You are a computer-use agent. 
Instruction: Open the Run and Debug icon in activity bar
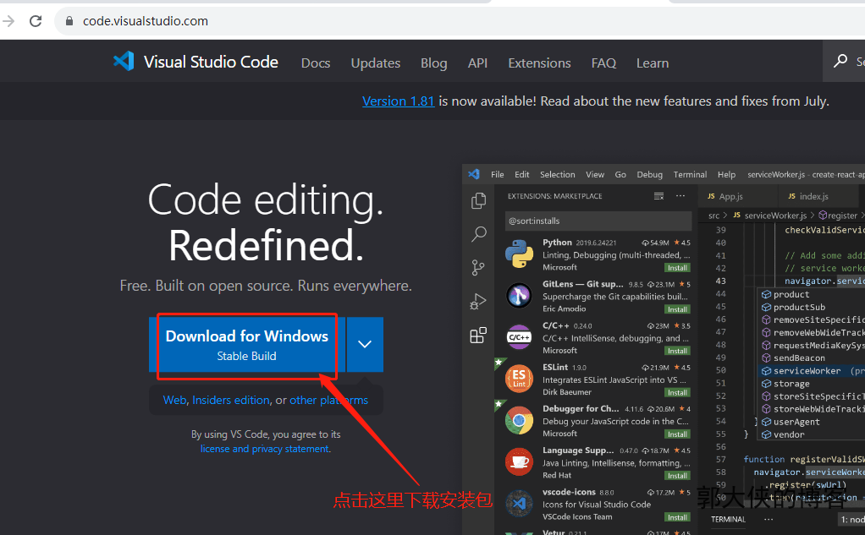[x=478, y=302]
